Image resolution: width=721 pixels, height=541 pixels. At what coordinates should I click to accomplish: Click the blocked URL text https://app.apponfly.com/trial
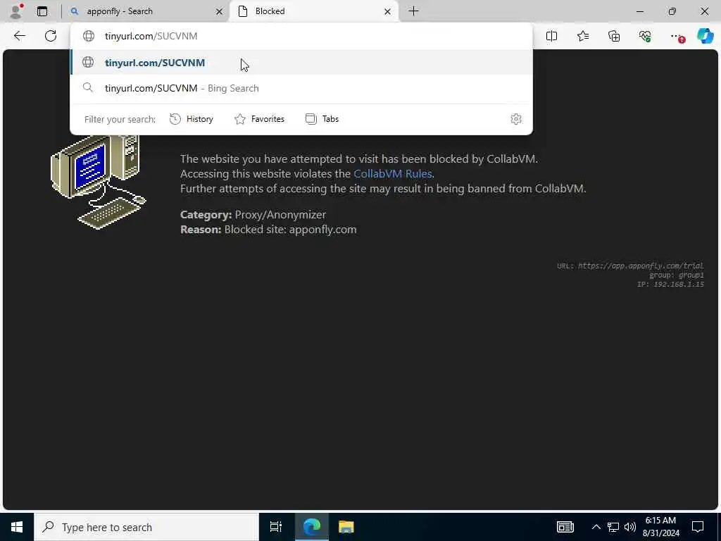pyautogui.click(x=641, y=266)
